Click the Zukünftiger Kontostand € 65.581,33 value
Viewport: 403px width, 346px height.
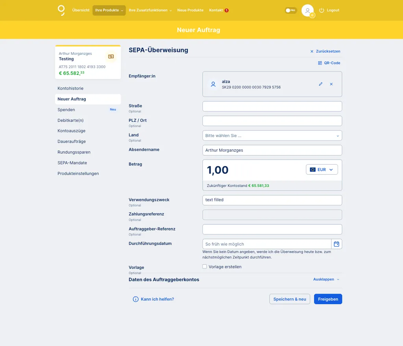259,186
